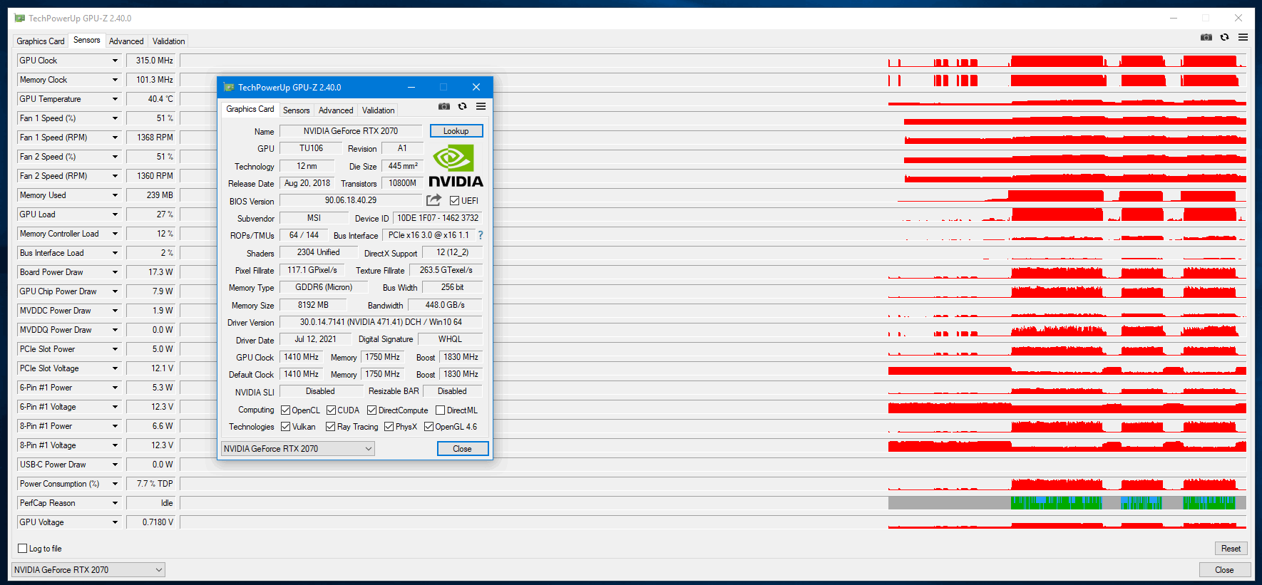
Task: Toggle the DirectCompute checkbox
Action: click(x=371, y=410)
